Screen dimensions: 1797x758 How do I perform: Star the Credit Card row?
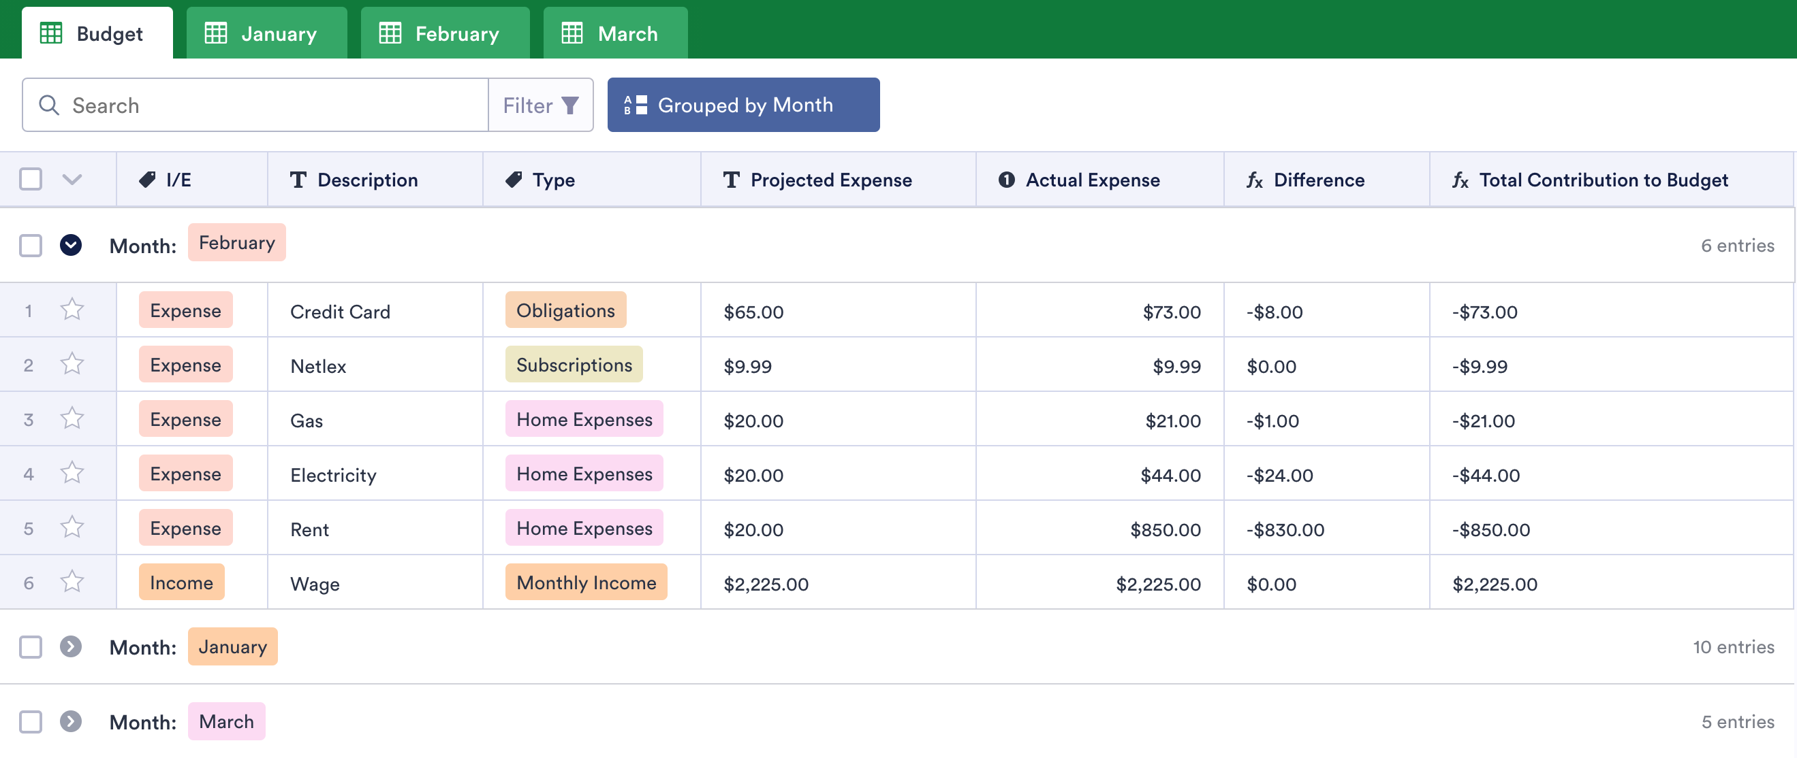click(72, 310)
